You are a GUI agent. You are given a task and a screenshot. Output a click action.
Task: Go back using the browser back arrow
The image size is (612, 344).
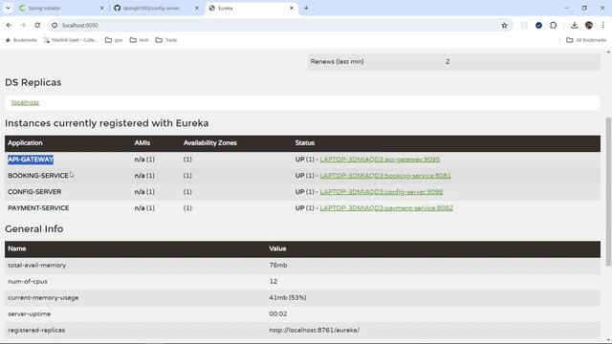coord(9,26)
